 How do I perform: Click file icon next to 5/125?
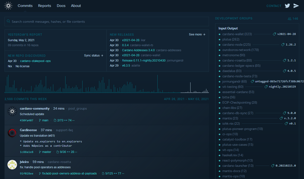(x=103, y=174)
